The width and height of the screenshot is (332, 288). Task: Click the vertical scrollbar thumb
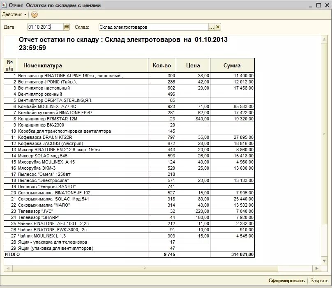click(324, 134)
